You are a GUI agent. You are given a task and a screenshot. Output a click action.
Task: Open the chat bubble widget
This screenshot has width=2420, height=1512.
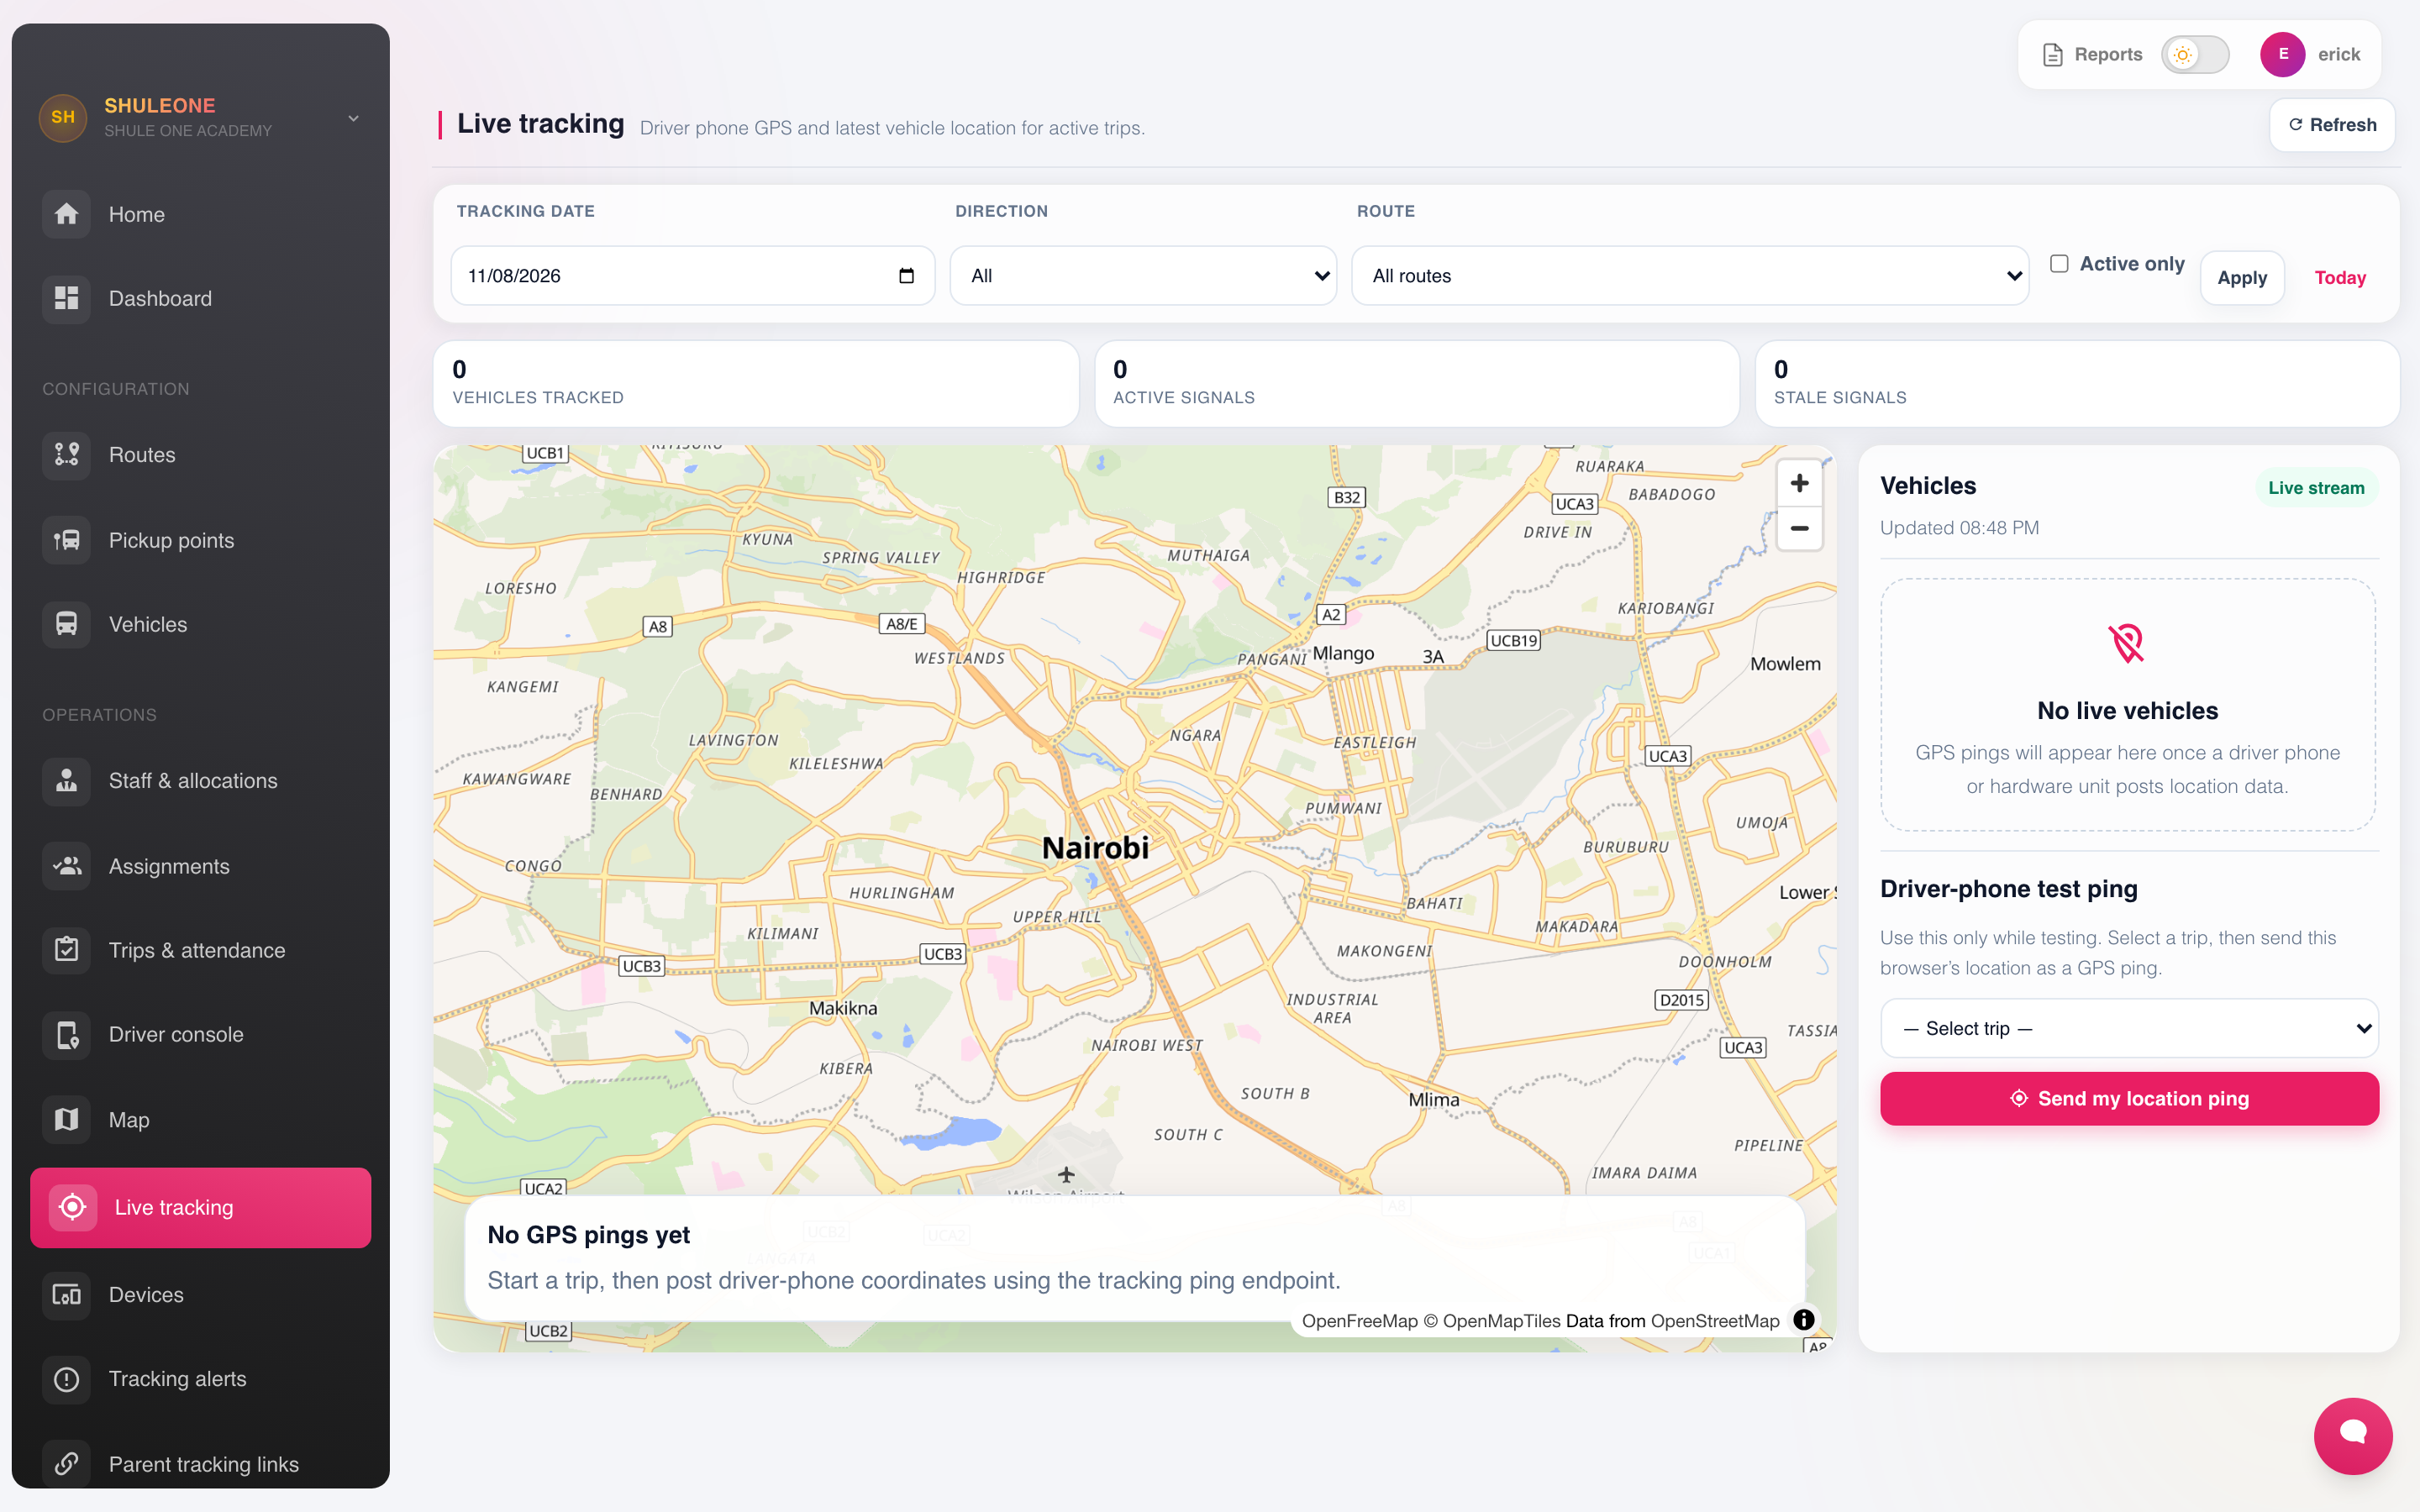[2352, 1435]
